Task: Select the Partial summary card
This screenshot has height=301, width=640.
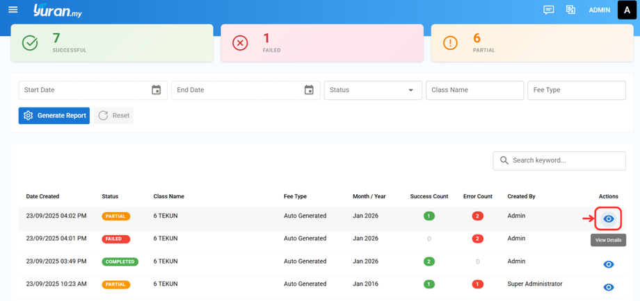Action: pyautogui.click(x=531, y=43)
